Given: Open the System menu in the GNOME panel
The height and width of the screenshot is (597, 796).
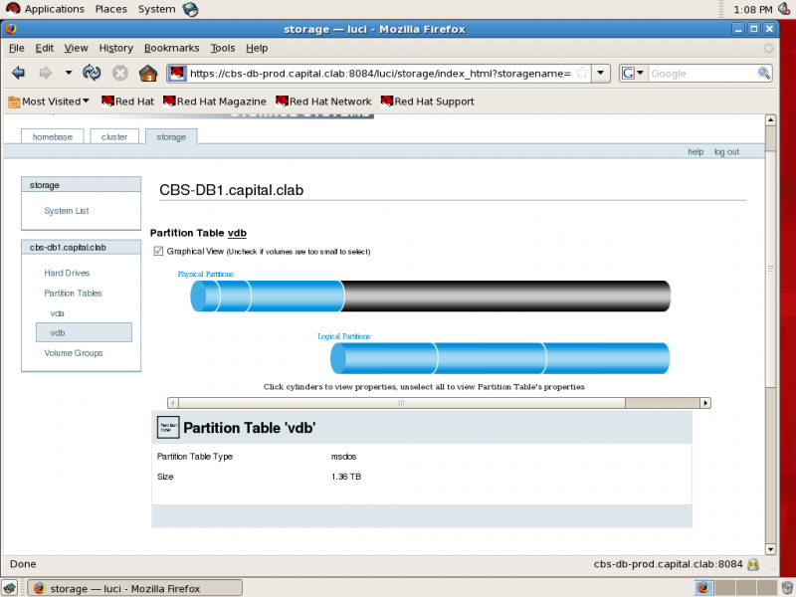Looking at the screenshot, I should (156, 9).
